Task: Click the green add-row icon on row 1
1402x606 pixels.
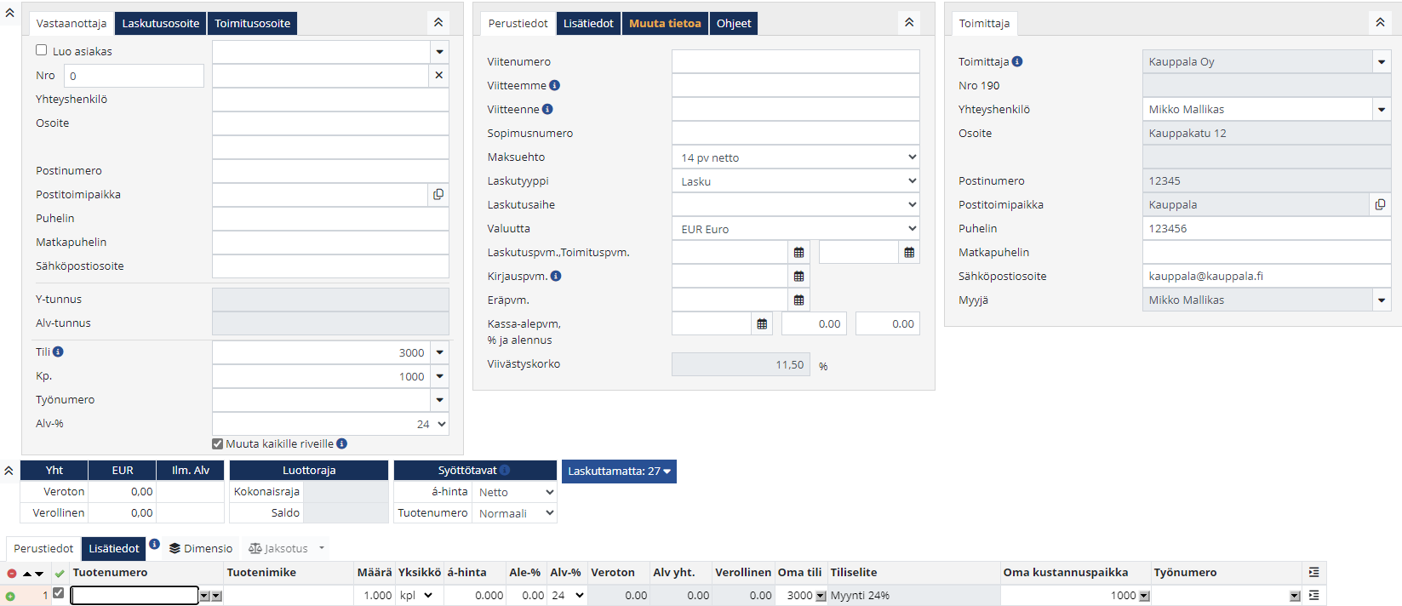Action: [x=10, y=597]
